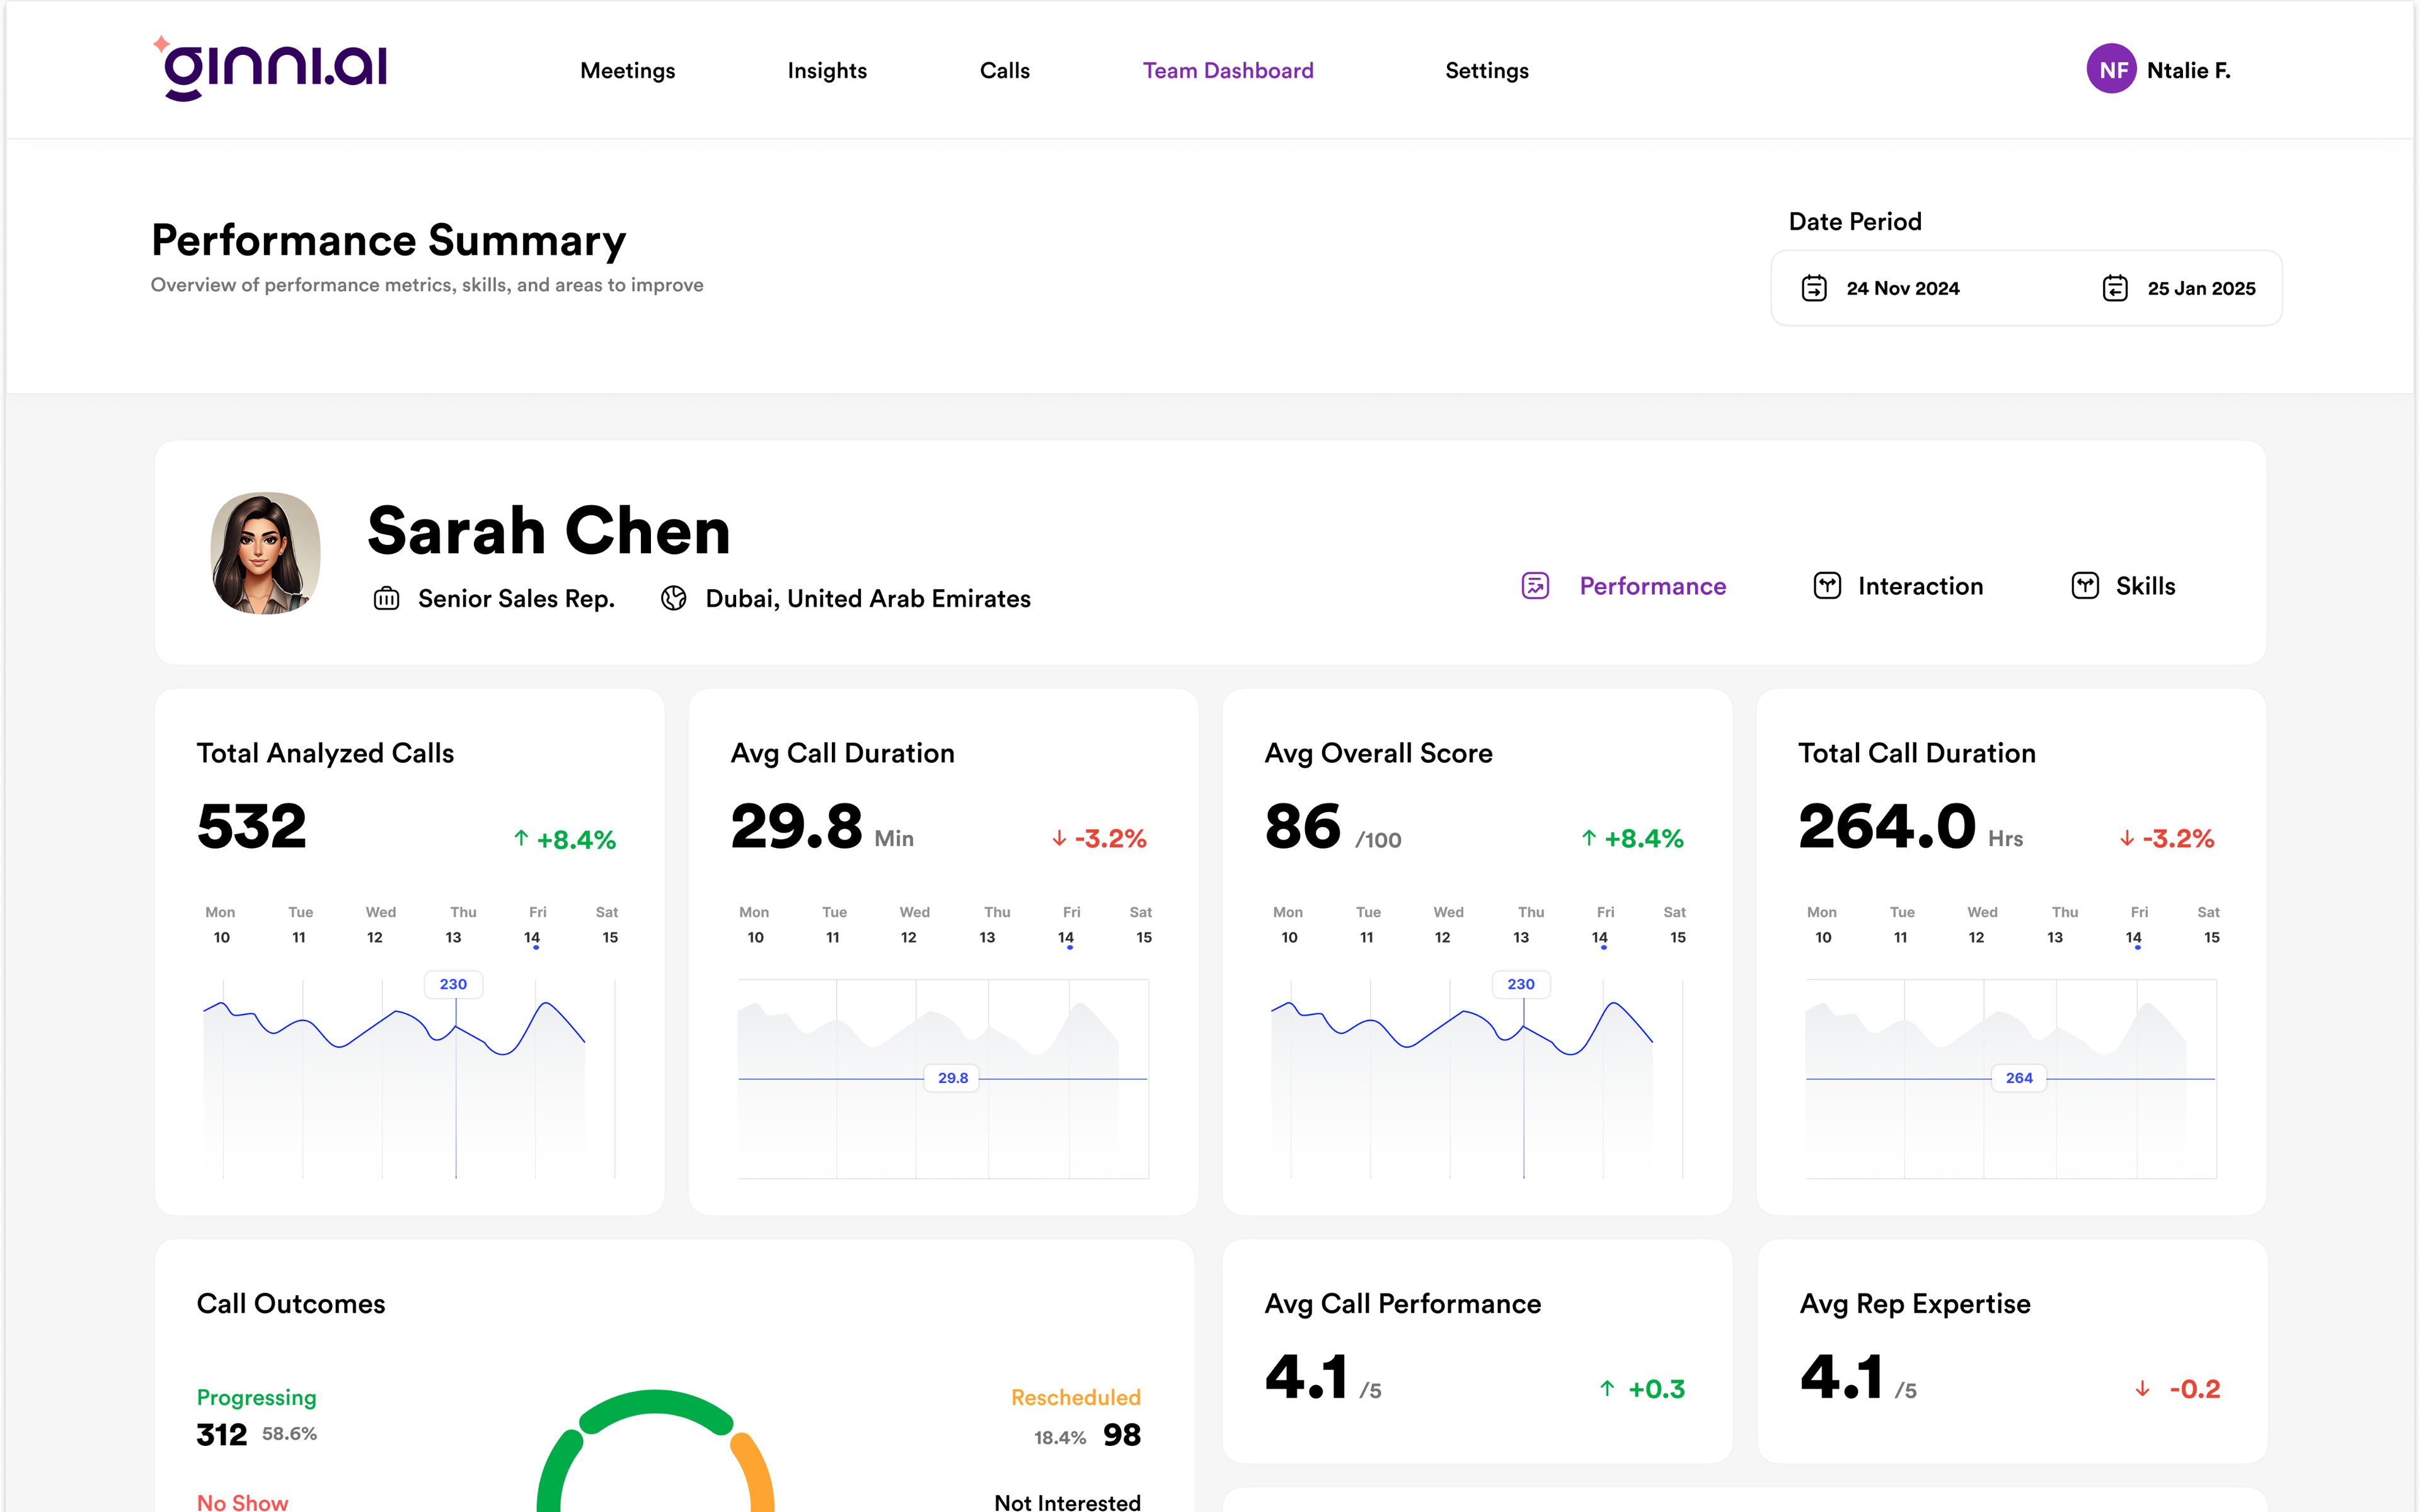
Task: Open the Calls section
Action: click(x=1004, y=71)
